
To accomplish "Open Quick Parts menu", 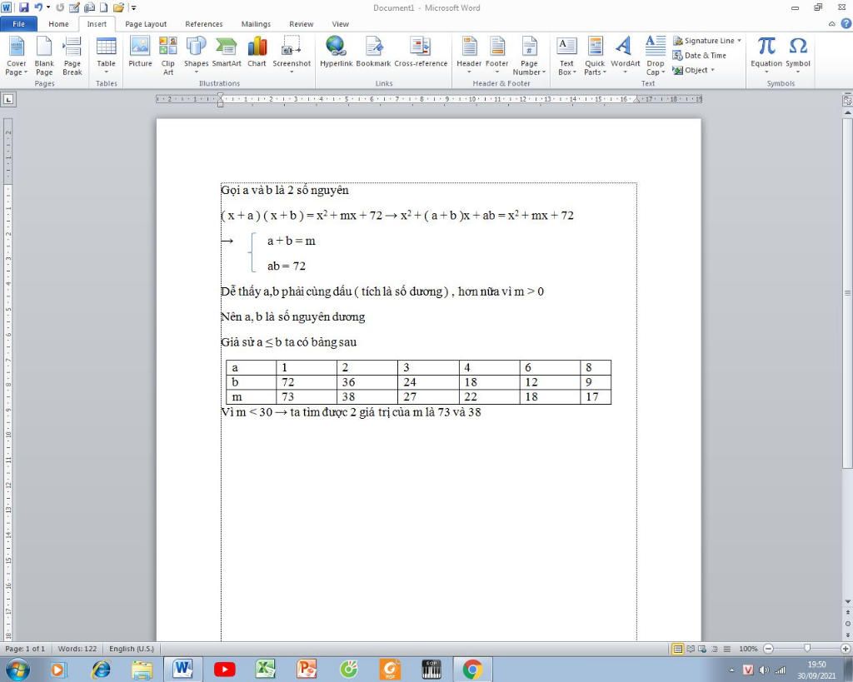I will [x=595, y=56].
